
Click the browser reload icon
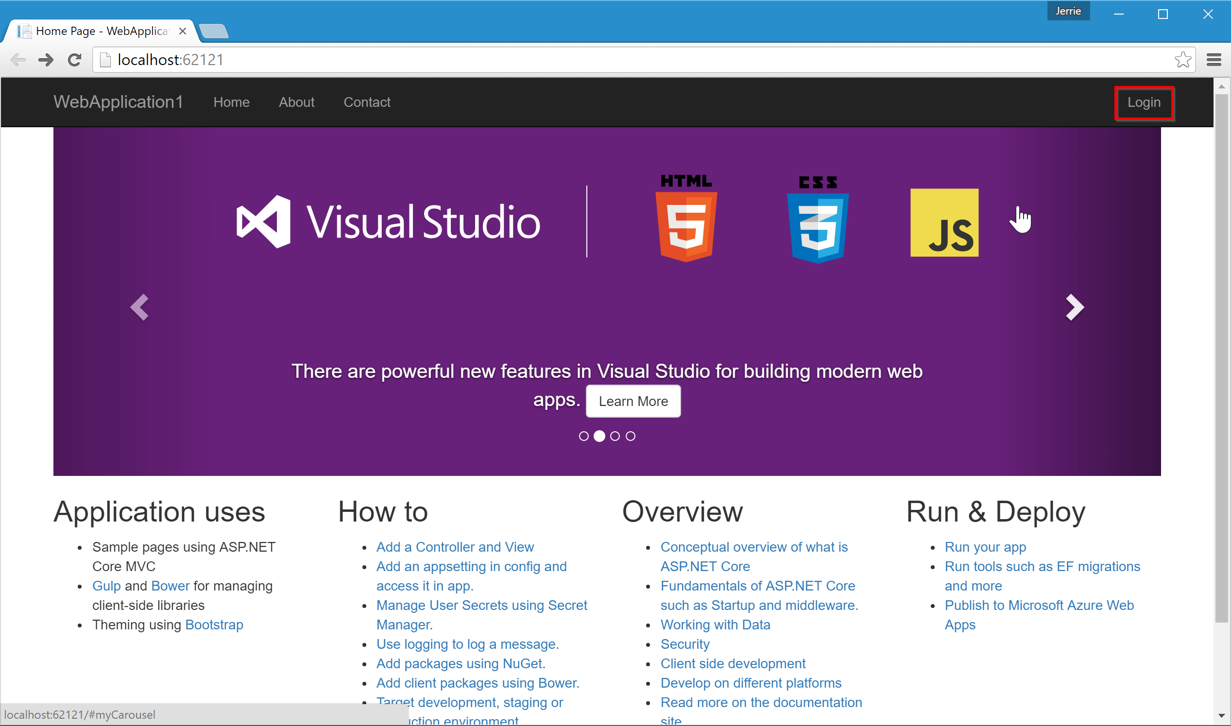(74, 60)
